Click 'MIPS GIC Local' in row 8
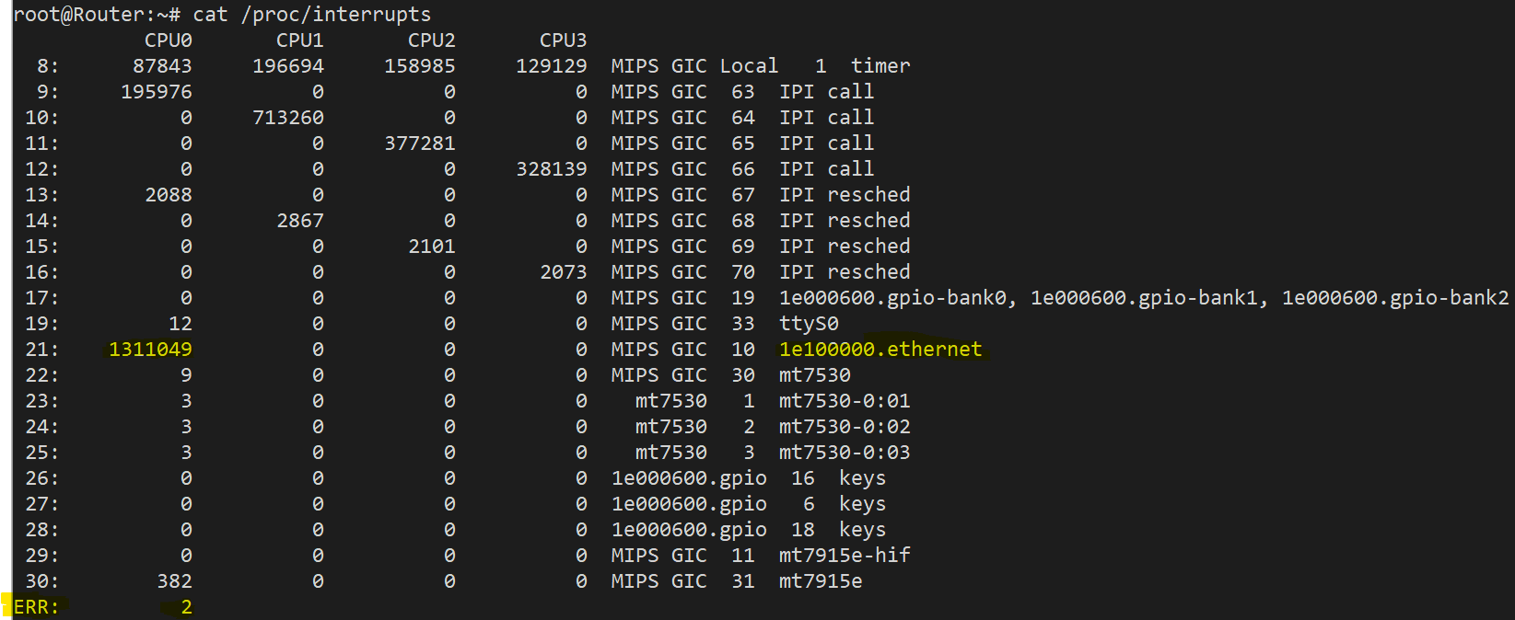 click(x=694, y=66)
